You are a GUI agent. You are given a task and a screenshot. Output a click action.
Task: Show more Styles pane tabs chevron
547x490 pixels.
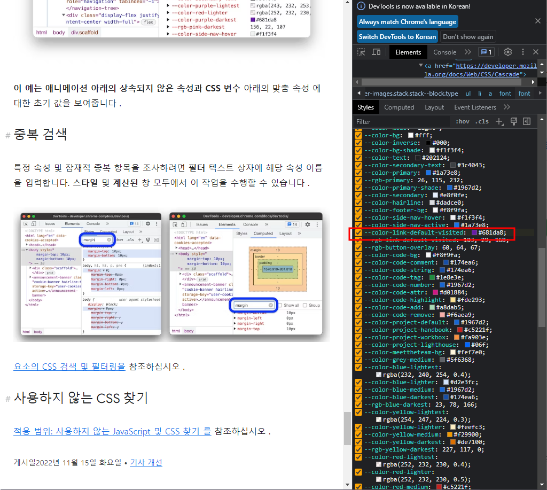coord(507,107)
